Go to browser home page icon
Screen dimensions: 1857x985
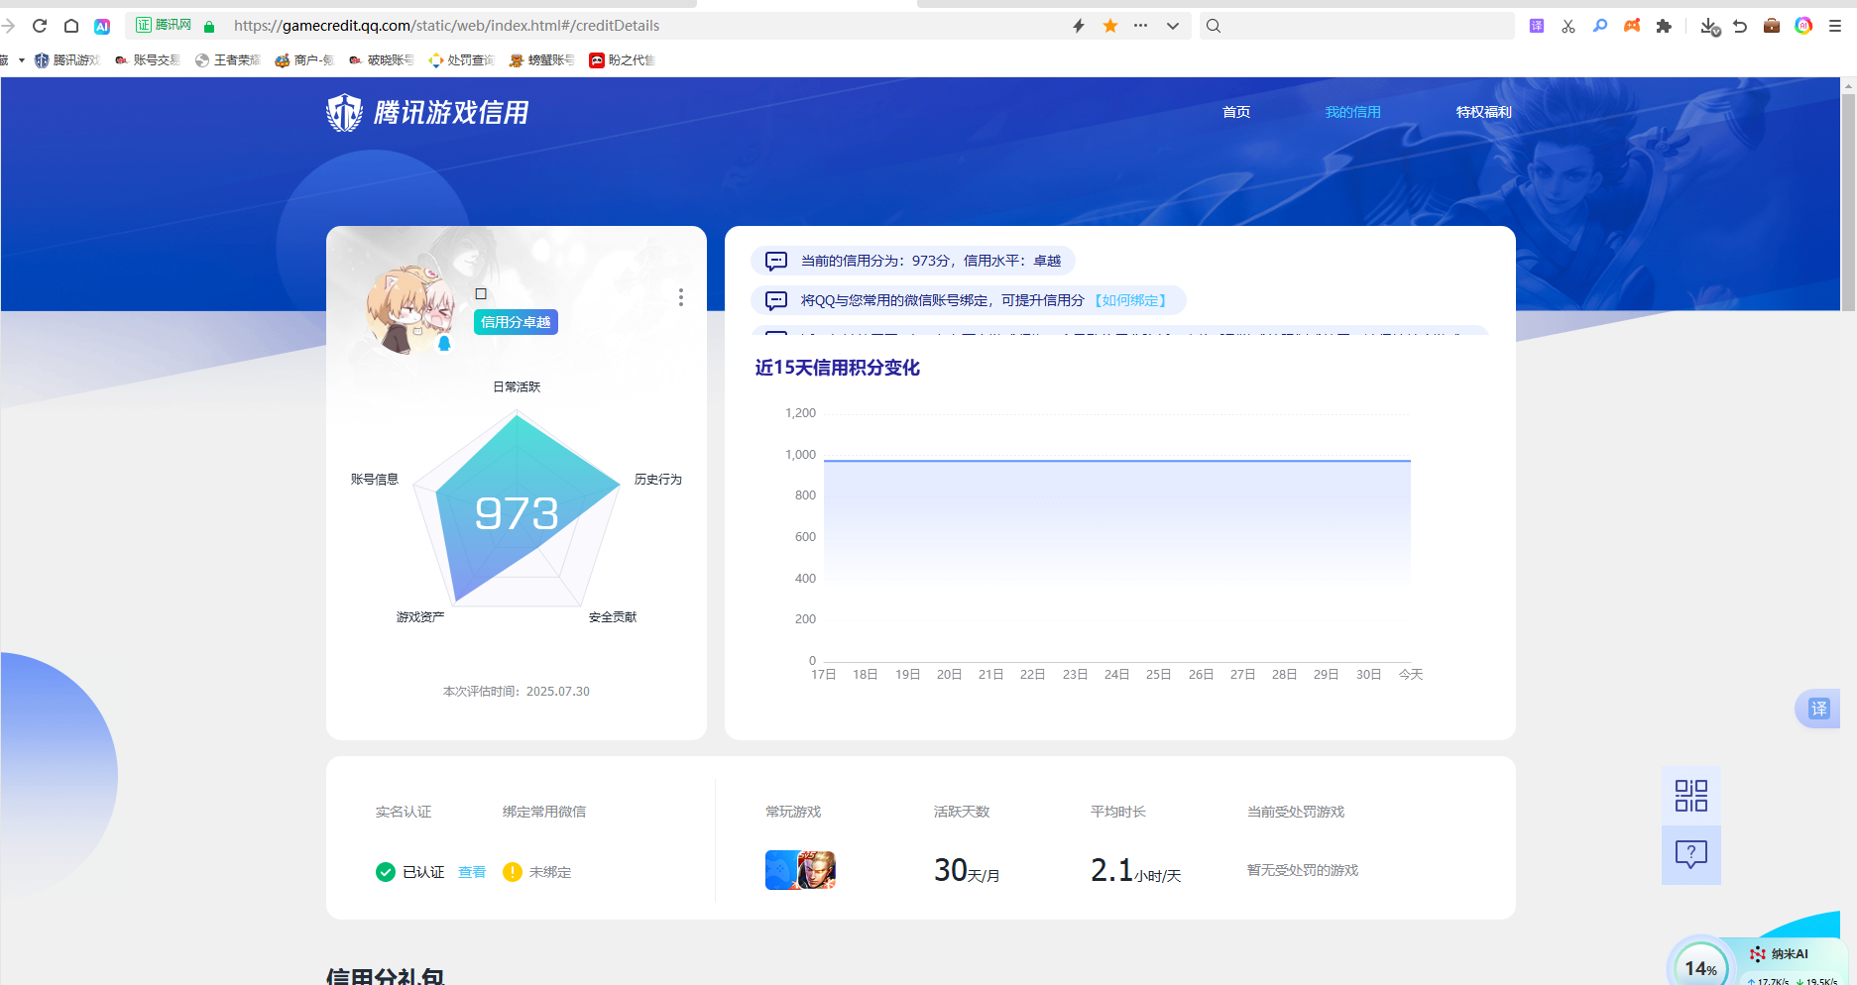tap(71, 26)
